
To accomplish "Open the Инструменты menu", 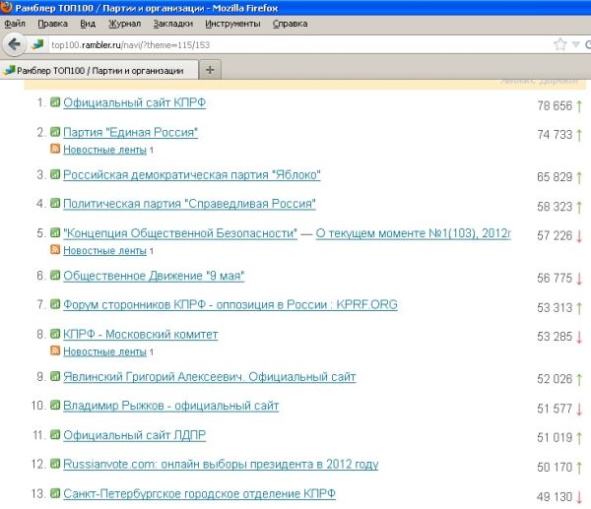I will [232, 23].
